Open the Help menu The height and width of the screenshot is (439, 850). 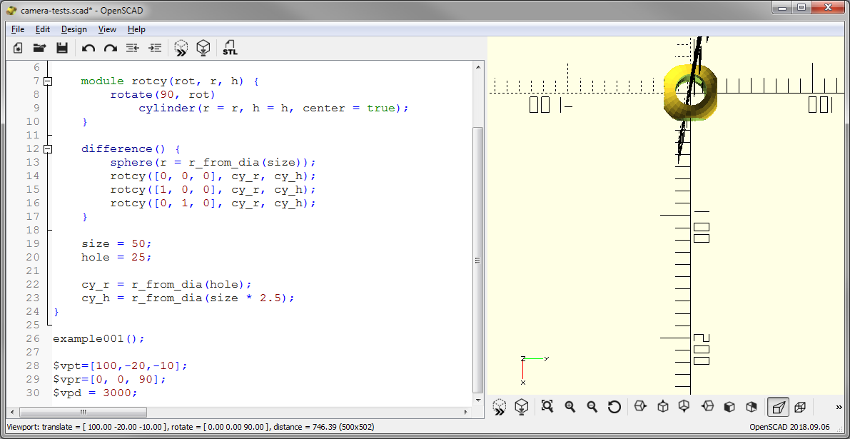[x=136, y=29]
